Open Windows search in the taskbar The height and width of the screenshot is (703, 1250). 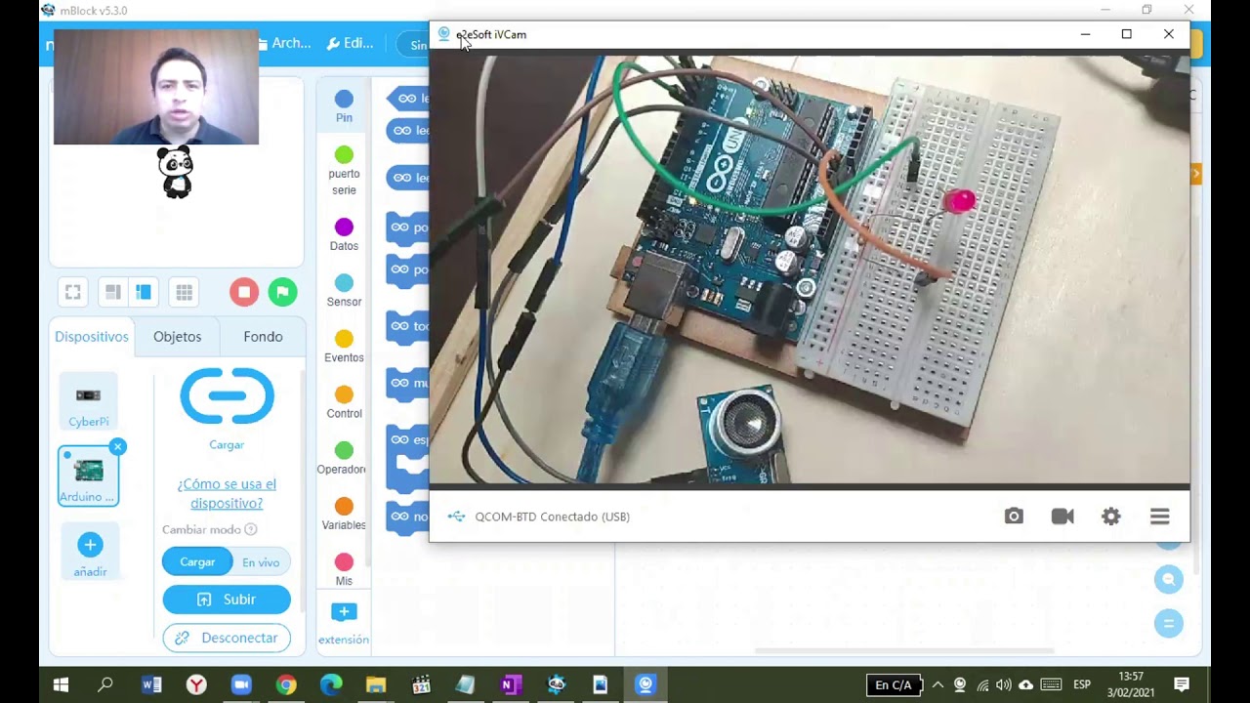click(105, 684)
